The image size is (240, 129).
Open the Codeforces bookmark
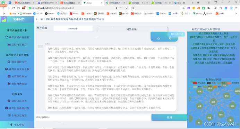(149, 13)
